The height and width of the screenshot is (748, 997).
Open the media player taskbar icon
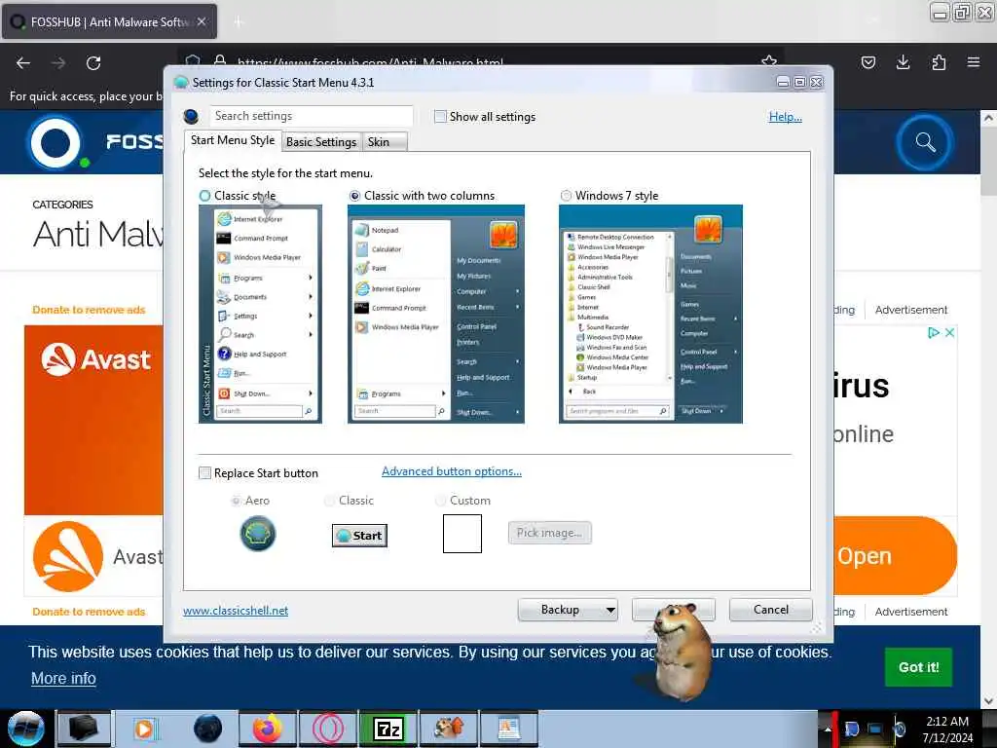(x=144, y=729)
